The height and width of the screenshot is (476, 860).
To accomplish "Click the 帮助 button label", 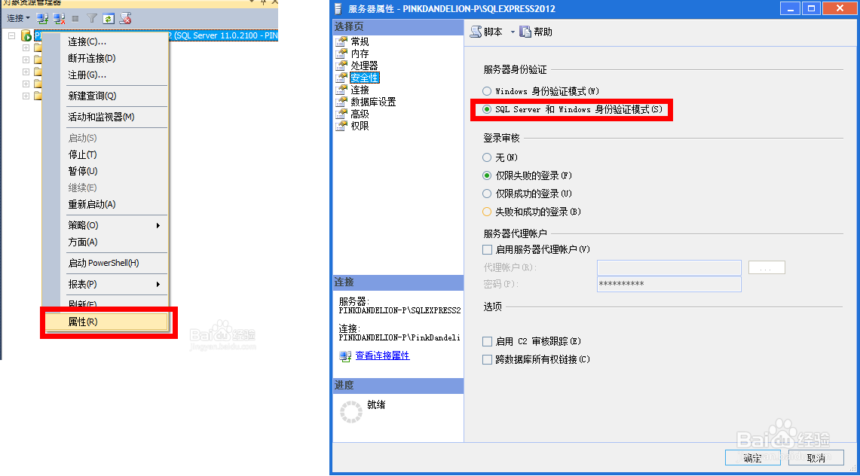I will [x=543, y=32].
